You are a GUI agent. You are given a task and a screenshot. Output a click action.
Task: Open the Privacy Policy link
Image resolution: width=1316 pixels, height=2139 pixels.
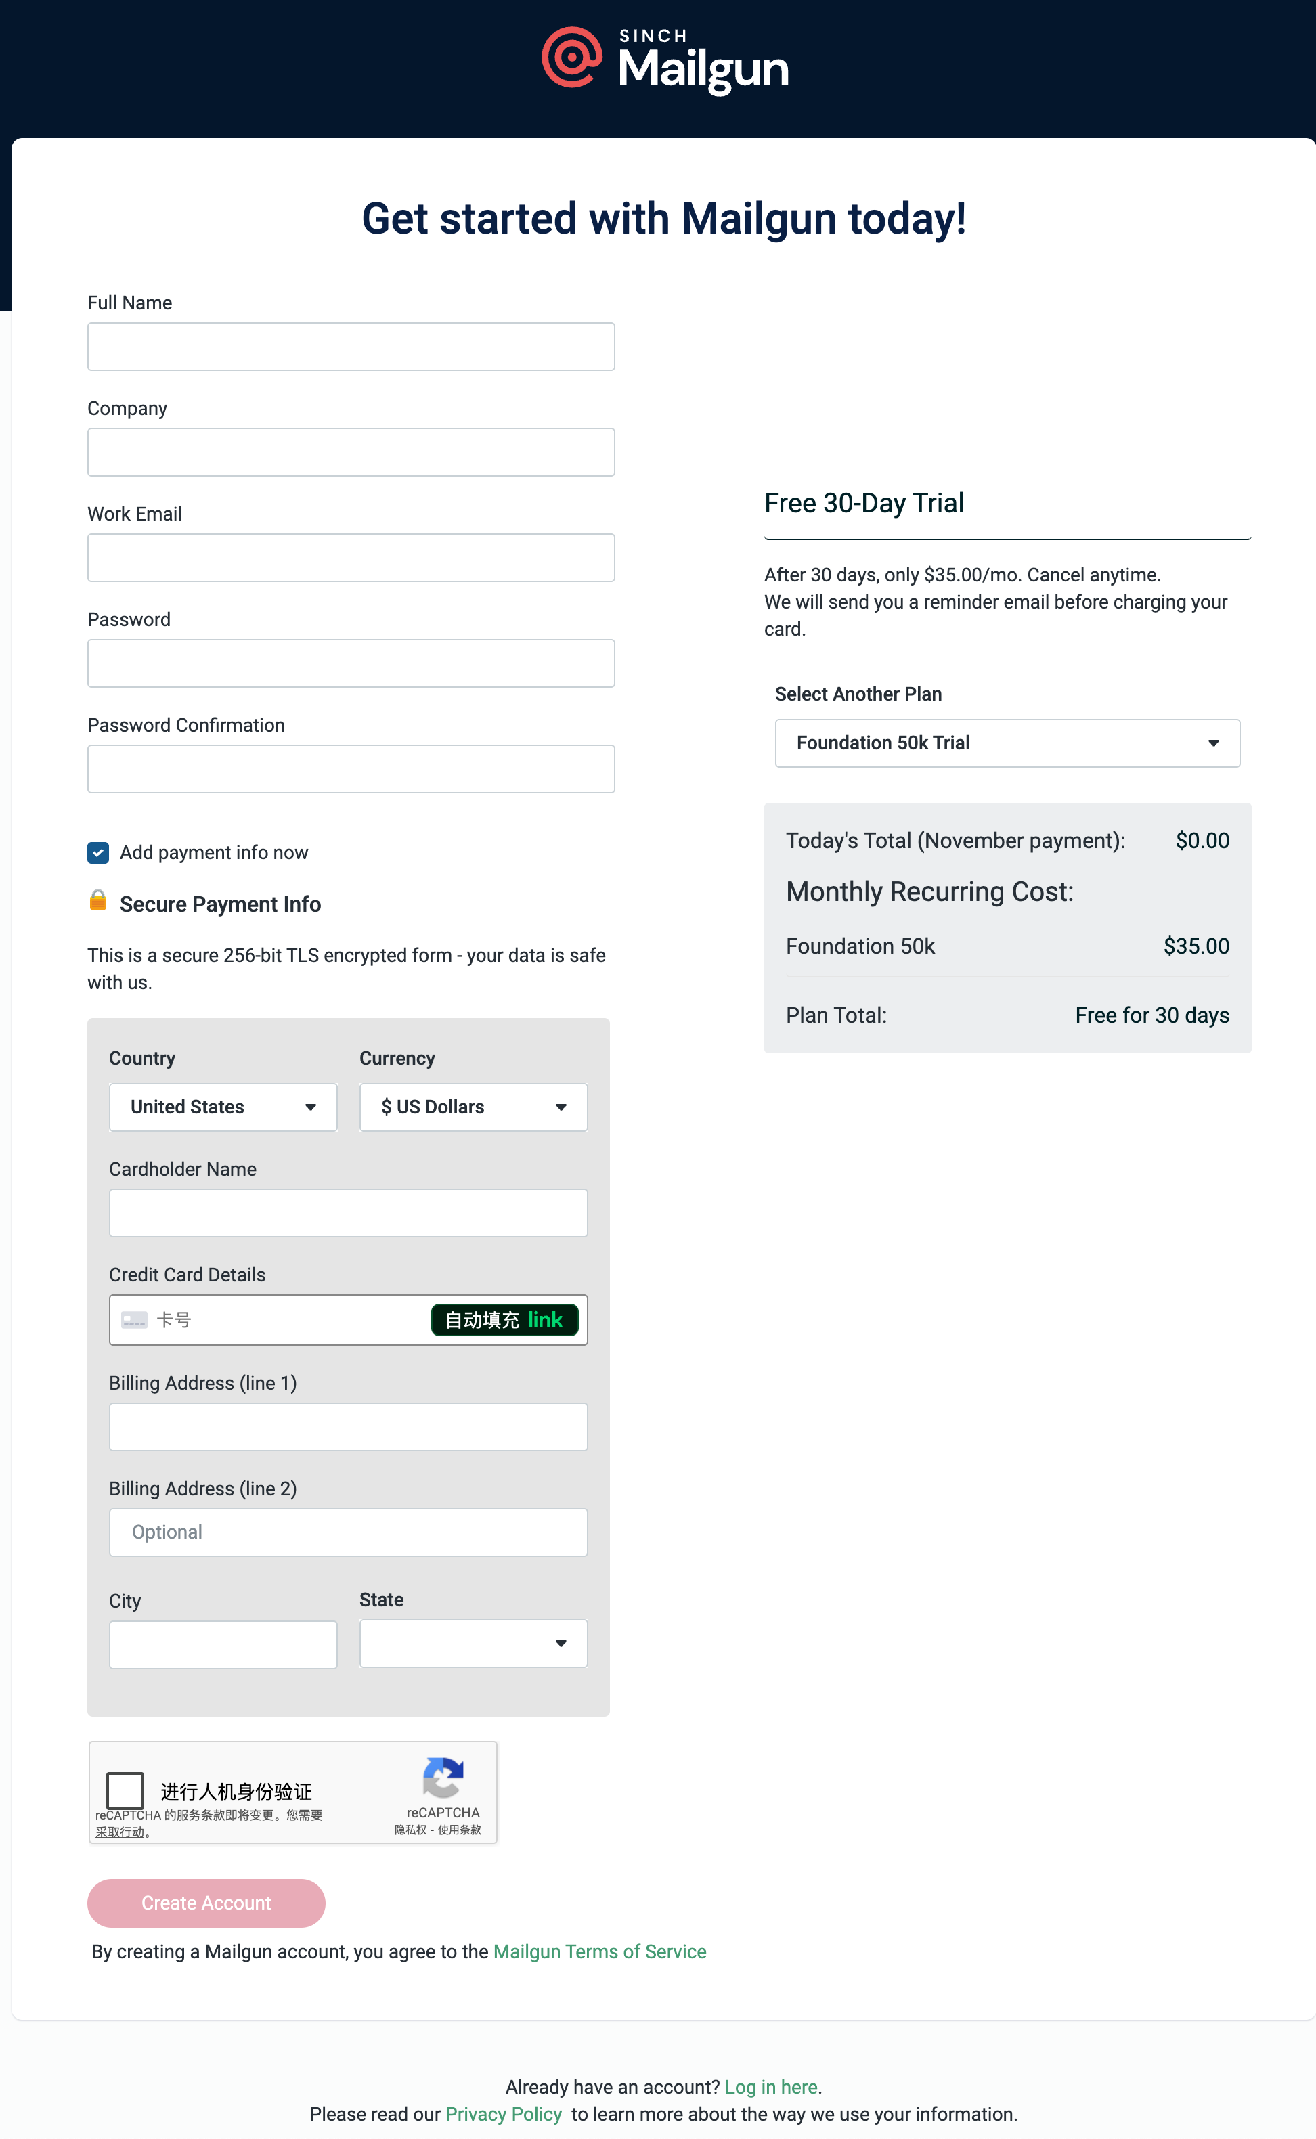click(x=503, y=2114)
